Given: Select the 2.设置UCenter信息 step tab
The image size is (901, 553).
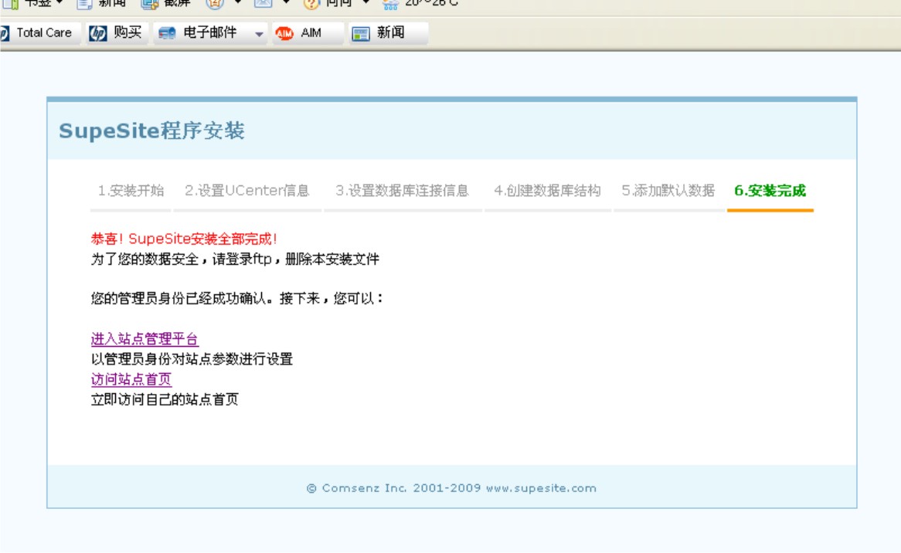Looking at the screenshot, I should point(247,191).
